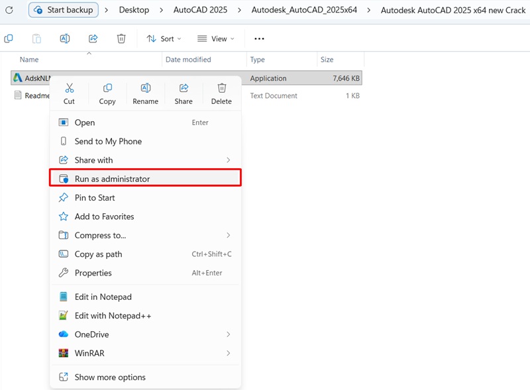Open the View dropdown
The image size is (530, 390).
[x=215, y=38]
